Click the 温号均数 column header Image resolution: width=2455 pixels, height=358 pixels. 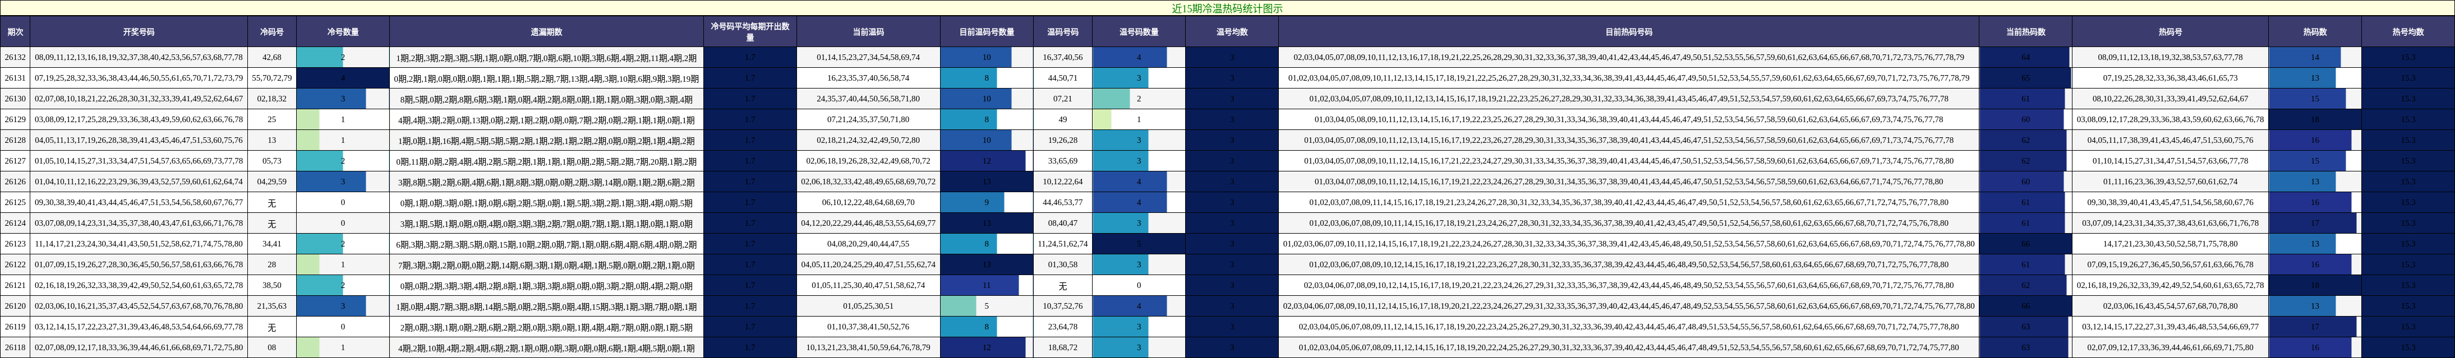(1232, 31)
